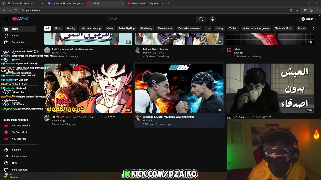Select the Mixes filter chip
The image size is (321, 180).
[110, 28]
